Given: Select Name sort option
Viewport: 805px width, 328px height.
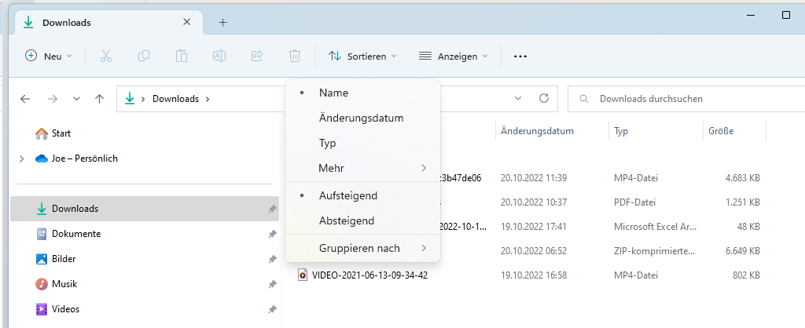Looking at the screenshot, I should [333, 93].
